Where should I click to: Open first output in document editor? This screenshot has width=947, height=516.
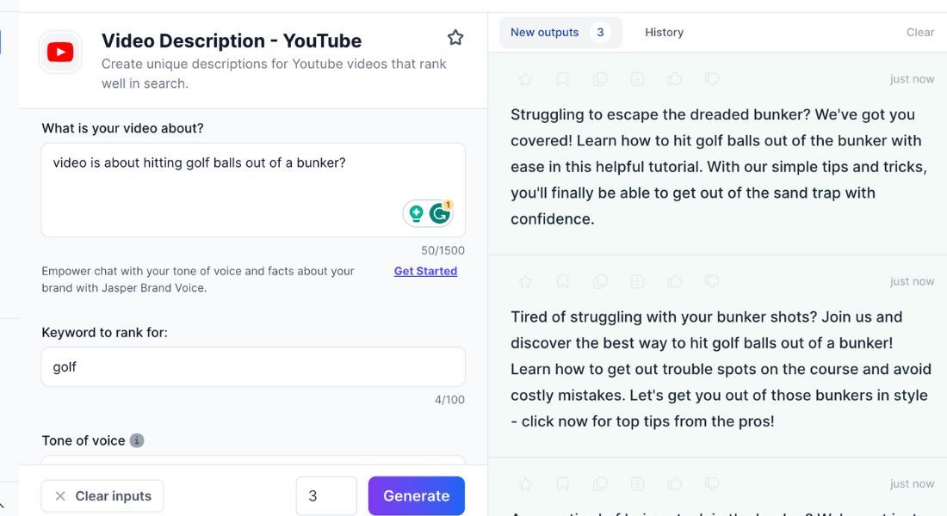click(x=637, y=79)
